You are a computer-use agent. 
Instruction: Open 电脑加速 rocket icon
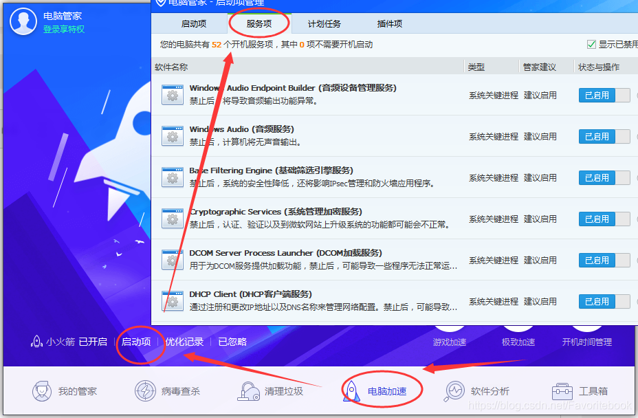(x=351, y=391)
